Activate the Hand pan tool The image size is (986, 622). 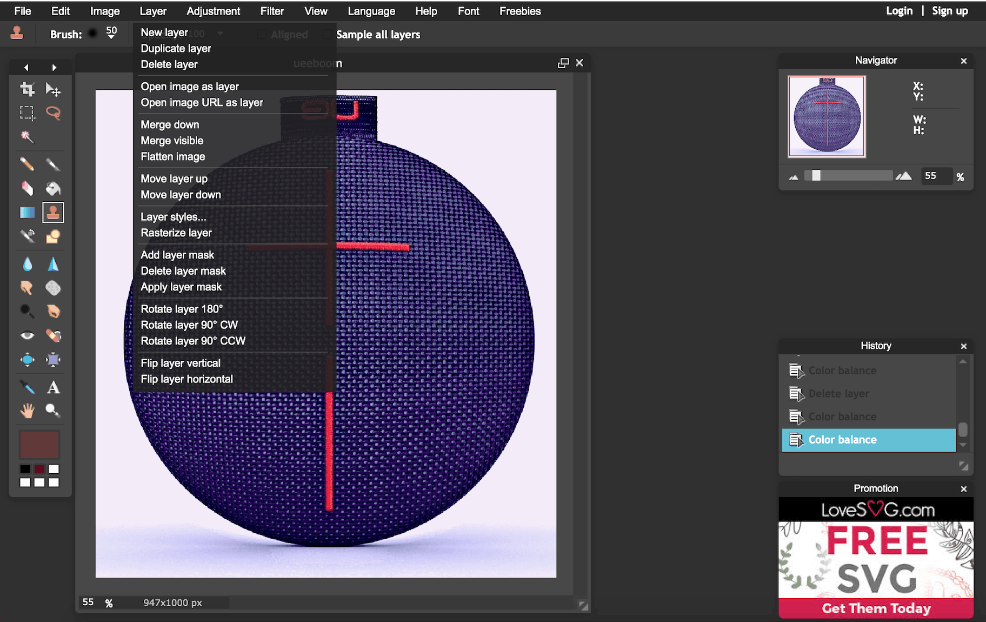[x=27, y=411]
